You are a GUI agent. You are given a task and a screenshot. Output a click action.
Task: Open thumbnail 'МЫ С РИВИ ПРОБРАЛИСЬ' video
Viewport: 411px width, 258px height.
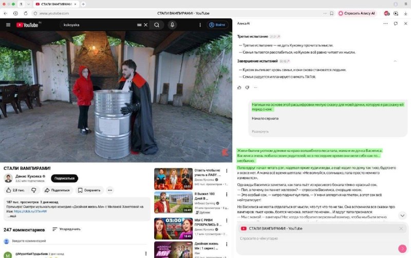(173, 228)
